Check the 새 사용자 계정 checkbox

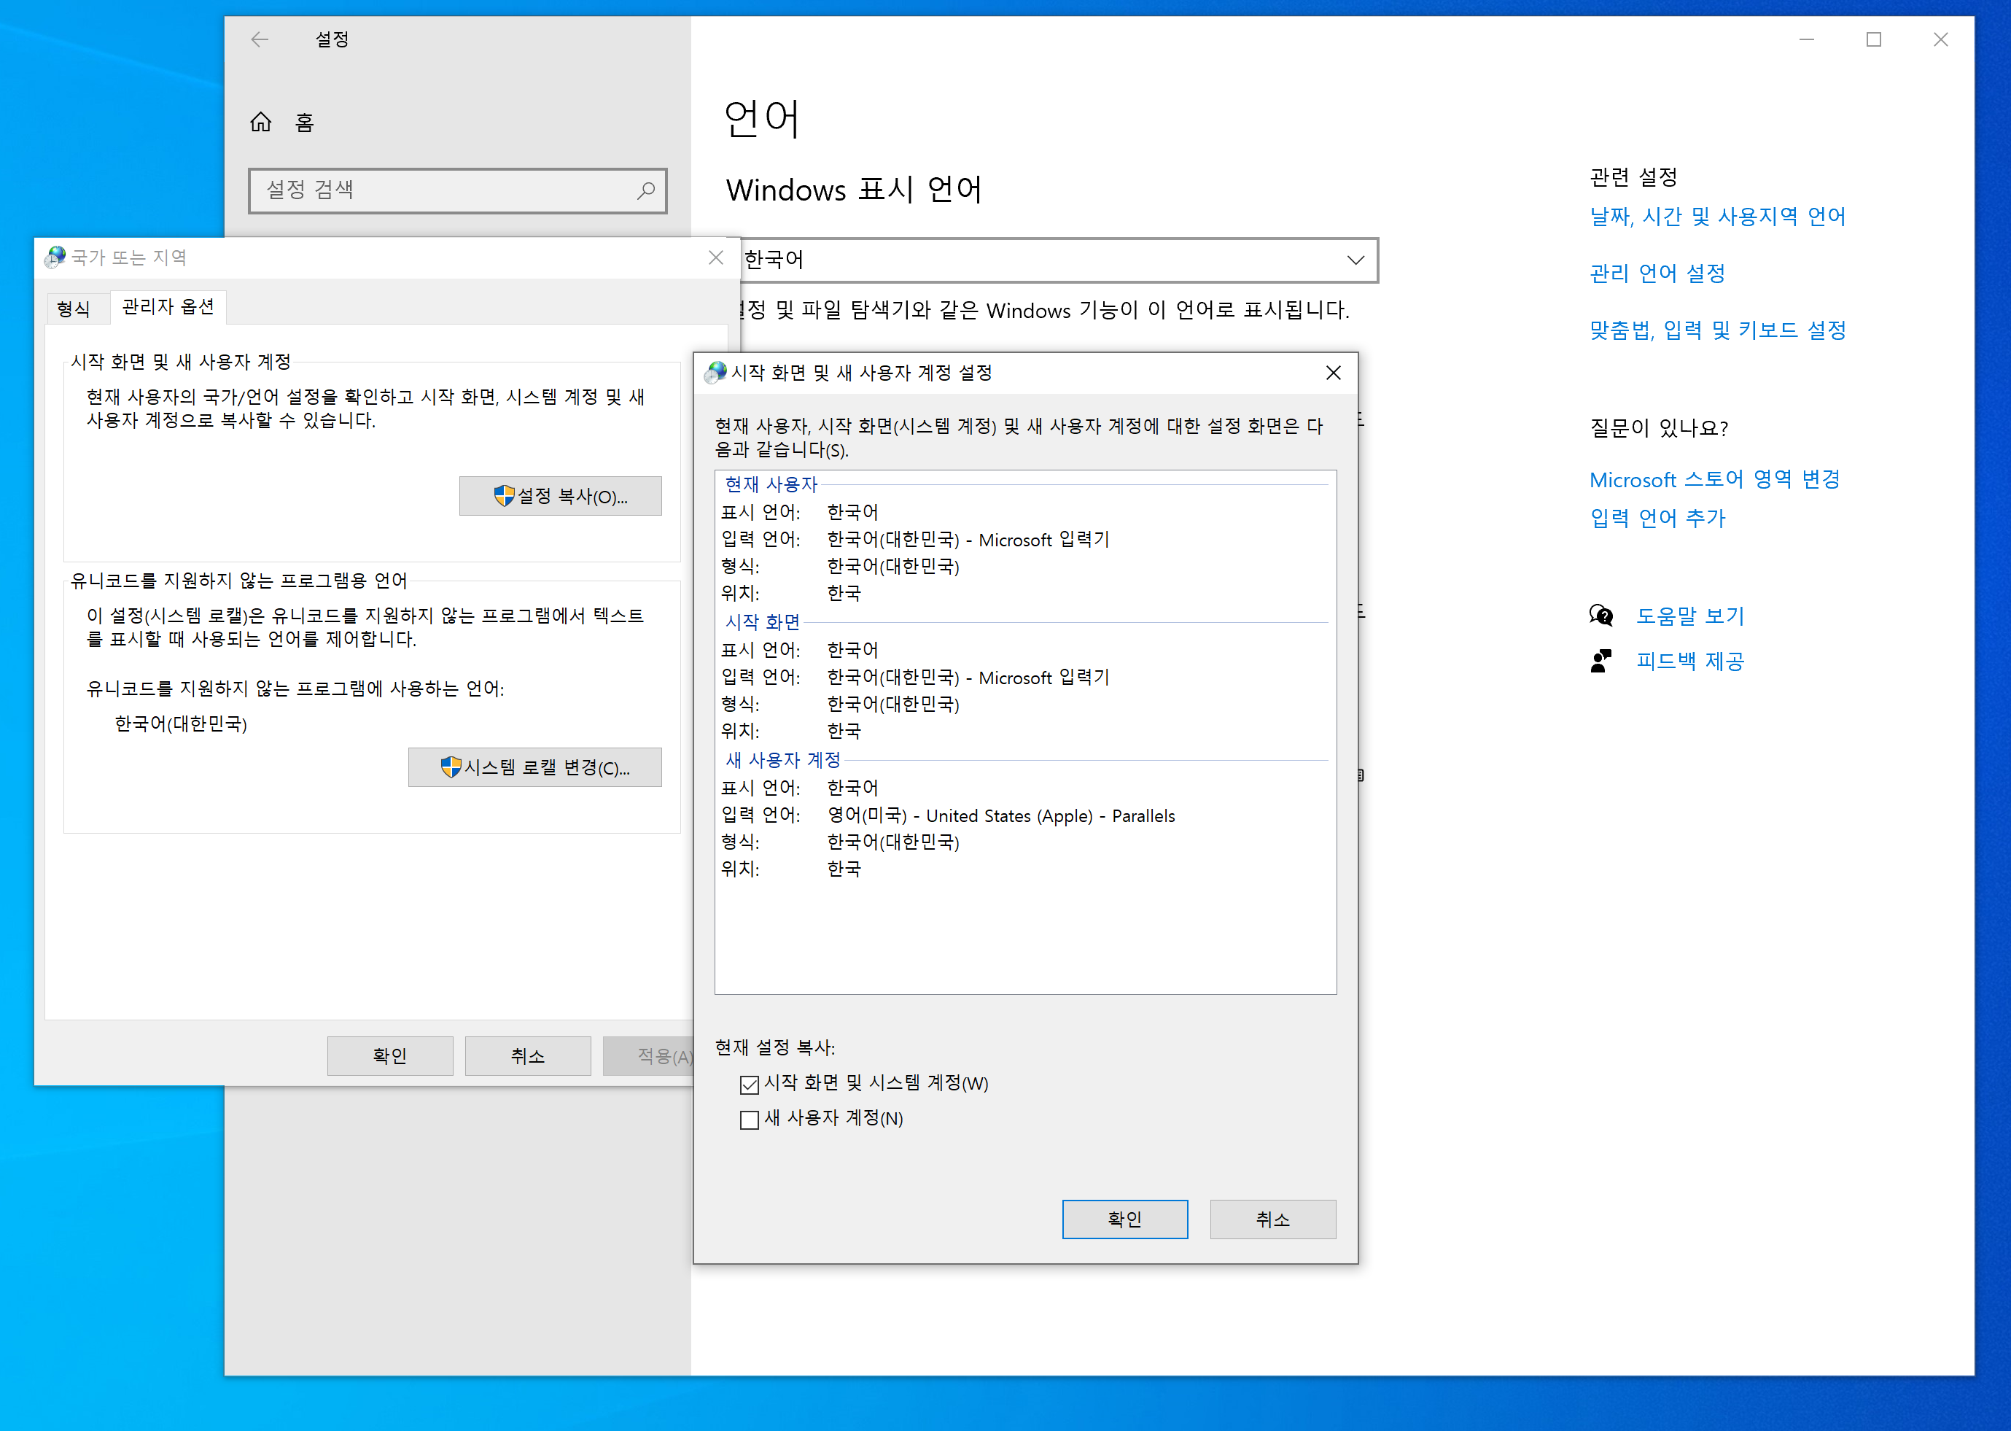750,1119
